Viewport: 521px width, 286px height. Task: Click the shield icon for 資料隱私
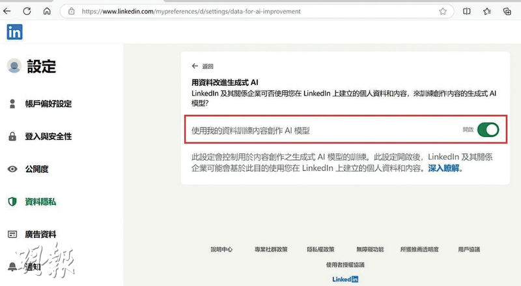pos(12,201)
